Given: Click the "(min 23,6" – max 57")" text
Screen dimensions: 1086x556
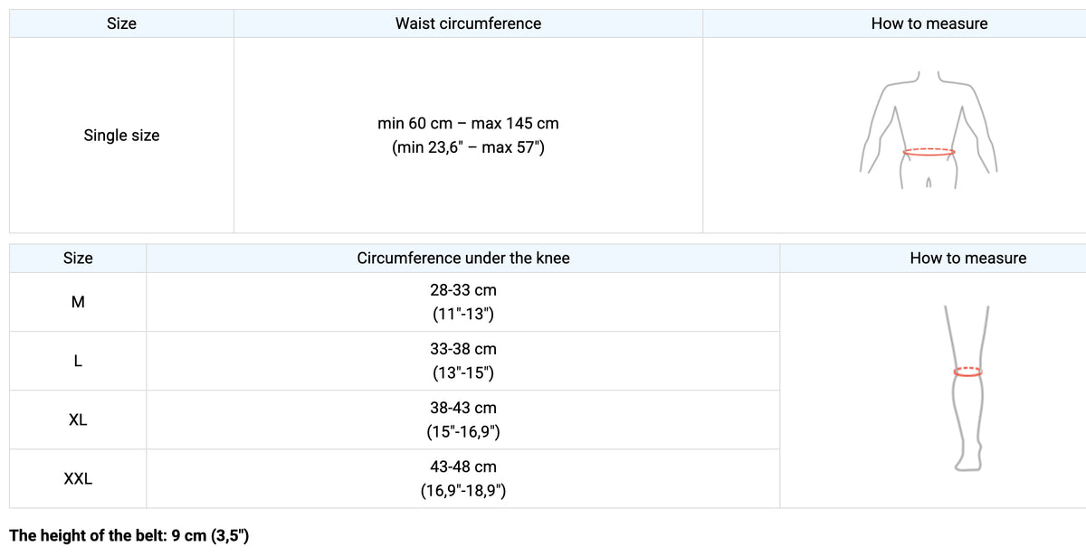Looking at the screenshot, I should coord(468,146).
